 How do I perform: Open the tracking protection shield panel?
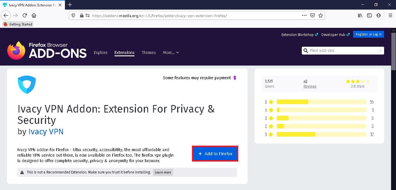tap(73, 16)
